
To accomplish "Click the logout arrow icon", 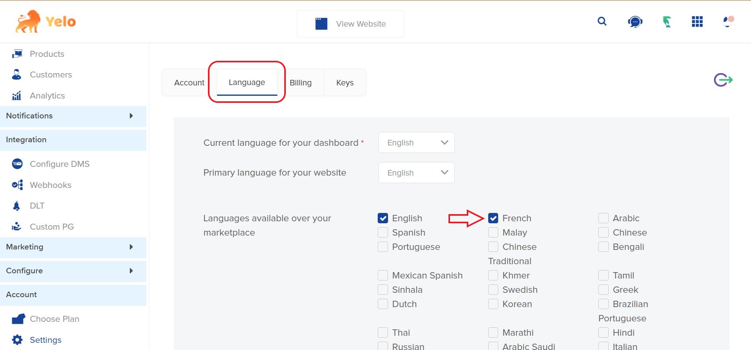I will click(x=723, y=80).
